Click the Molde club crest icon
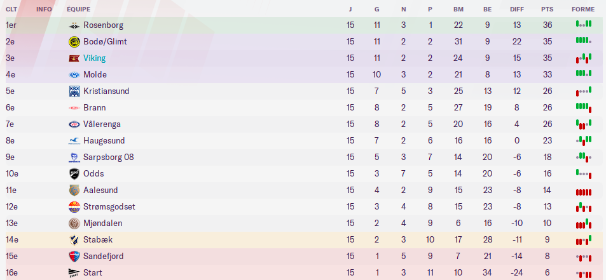Viewport: 606px width, 280px height. [74, 75]
